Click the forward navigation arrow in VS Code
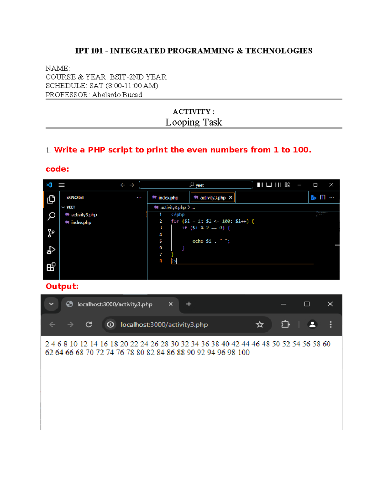Screen dimensions: 388x502 [132, 185]
